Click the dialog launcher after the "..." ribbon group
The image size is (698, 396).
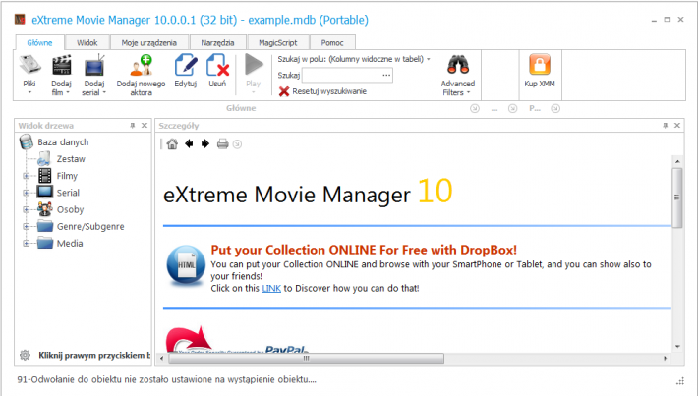pyautogui.click(x=513, y=108)
